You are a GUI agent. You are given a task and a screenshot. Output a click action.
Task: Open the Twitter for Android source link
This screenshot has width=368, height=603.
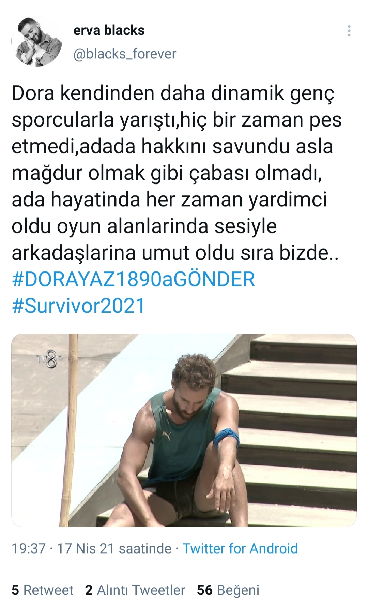click(240, 549)
